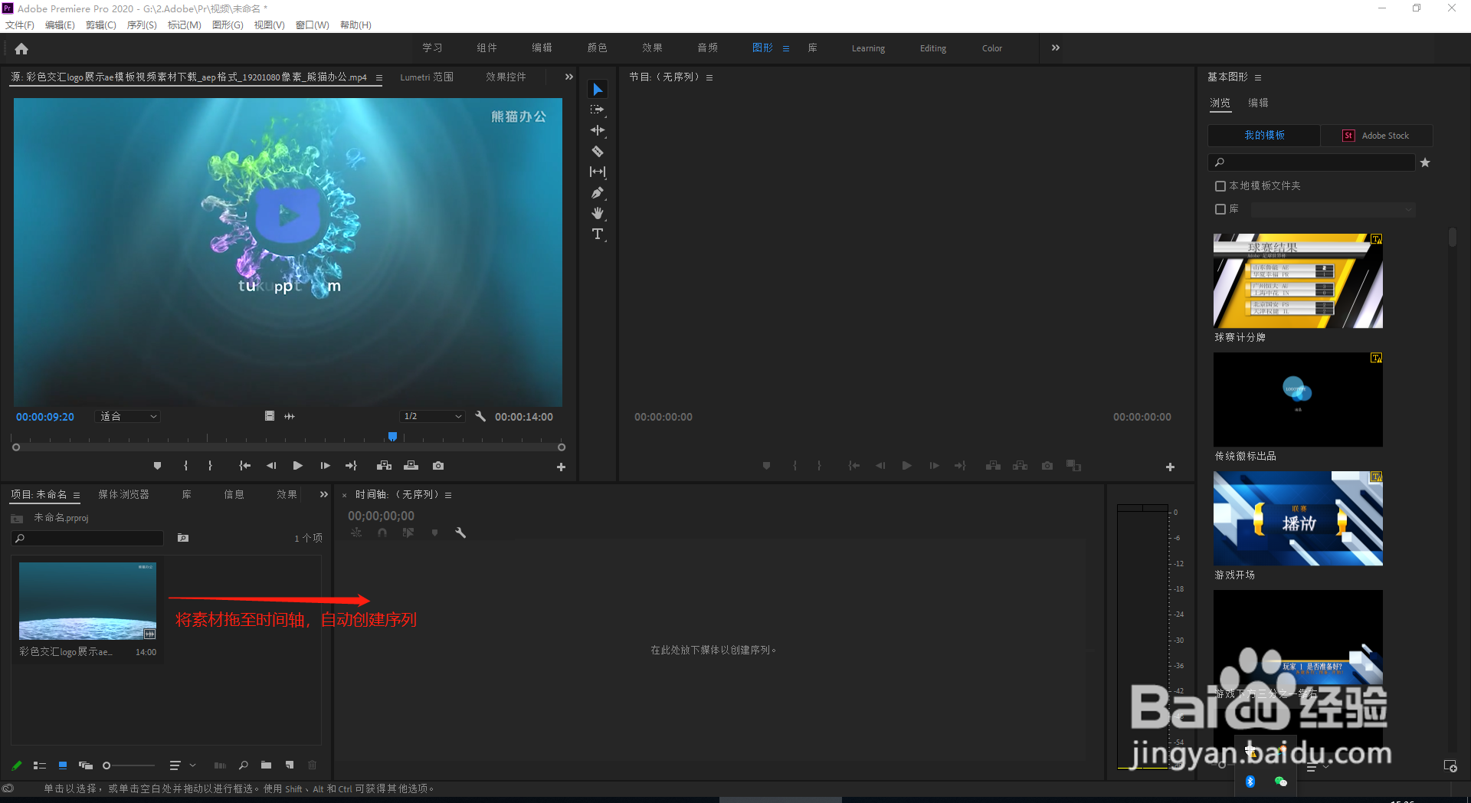Image resolution: width=1471 pixels, height=803 pixels.
Task: Step forward one frame in source monitor
Action: [x=325, y=466]
